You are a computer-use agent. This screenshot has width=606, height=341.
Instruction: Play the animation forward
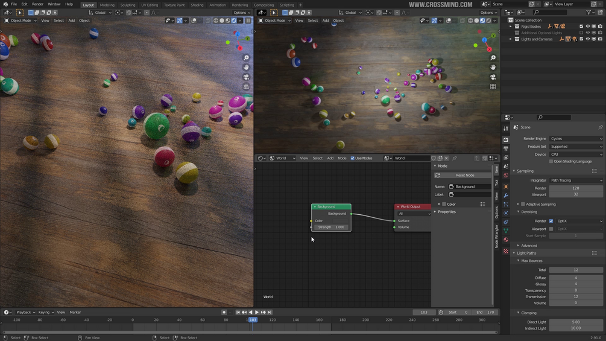point(257,313)
